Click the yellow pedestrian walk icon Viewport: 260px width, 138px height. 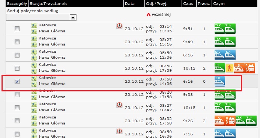[230, 68]
